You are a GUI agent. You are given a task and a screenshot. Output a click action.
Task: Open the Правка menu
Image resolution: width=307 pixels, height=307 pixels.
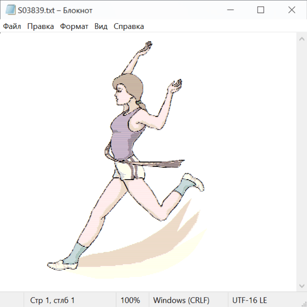tap(41, 27)
